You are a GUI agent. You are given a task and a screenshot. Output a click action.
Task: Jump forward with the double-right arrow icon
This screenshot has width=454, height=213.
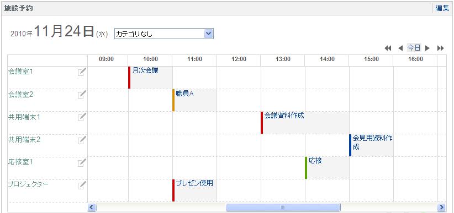[x=440, y=48]
